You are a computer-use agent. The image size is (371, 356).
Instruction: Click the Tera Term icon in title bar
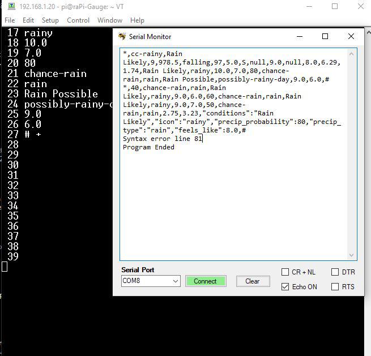(x=12, y=7)
